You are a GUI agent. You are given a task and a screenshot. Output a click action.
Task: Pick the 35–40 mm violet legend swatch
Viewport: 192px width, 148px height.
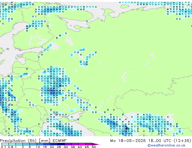point(75,144)
